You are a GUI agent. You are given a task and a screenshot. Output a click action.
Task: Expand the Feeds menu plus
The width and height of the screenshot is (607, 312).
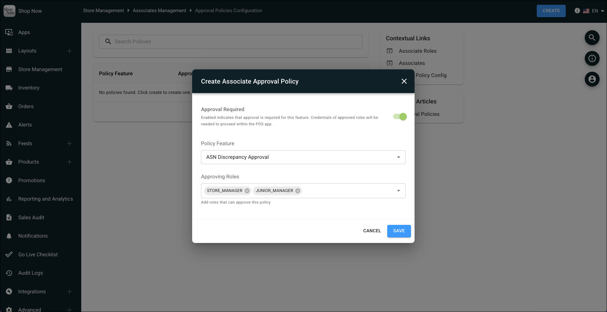pyautogui.click(x=69, y=143)
